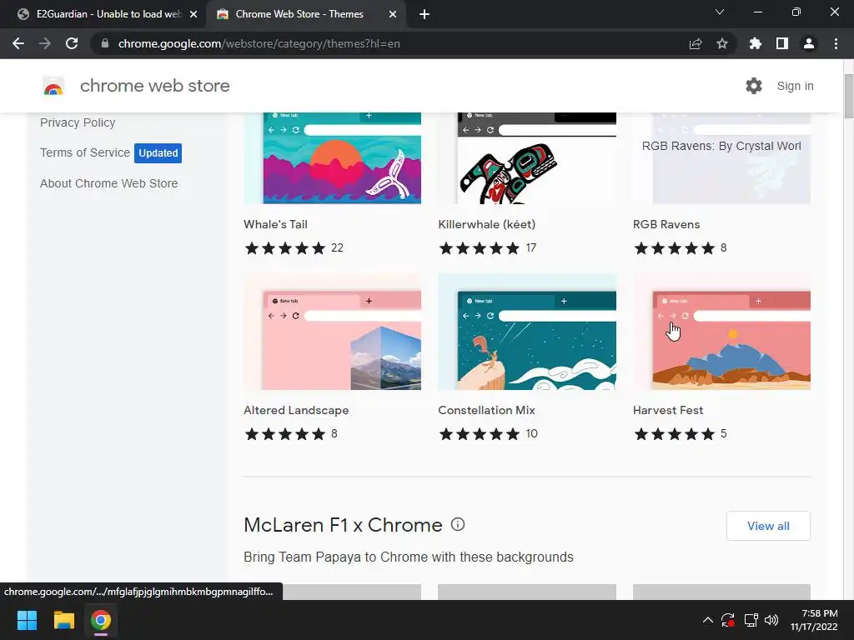The height and width of the screenshot is (640, 854).
Task: Open the Harvest Fest theme thumbnail
Action: pyautogui.click(x=721, y=332)
